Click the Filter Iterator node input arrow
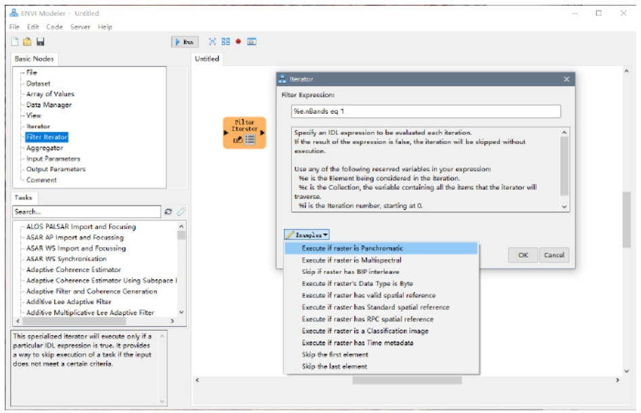This screenshot has height=413, width=641. point(226,133)
